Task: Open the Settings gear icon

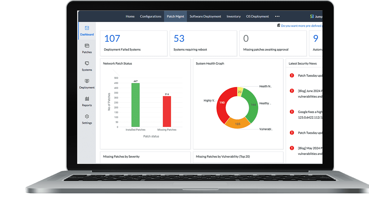Action: (87, 116)
